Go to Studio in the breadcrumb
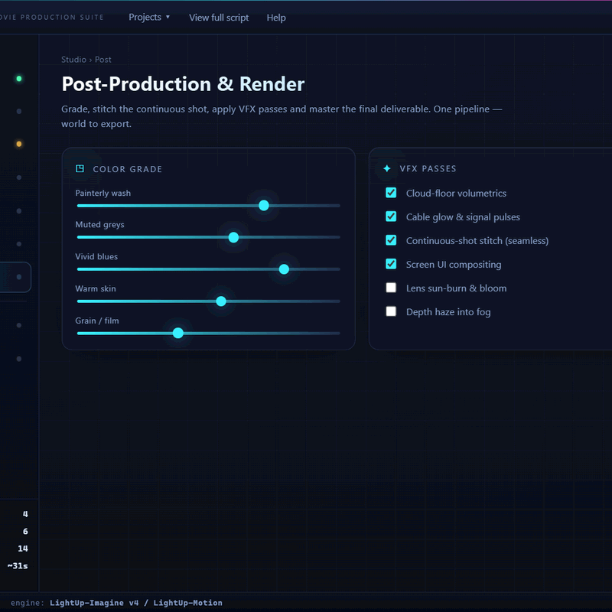 [x=73, y=60]
